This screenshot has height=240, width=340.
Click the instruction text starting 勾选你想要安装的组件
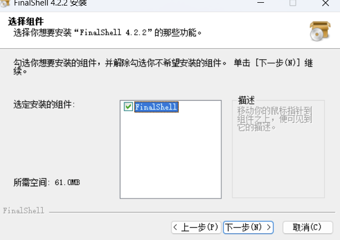coord(163,67)
